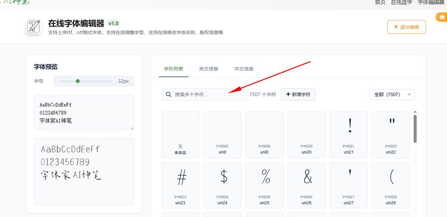
Task: Open the apostrophe glyph uni27
Action: [x=348, y=186]
